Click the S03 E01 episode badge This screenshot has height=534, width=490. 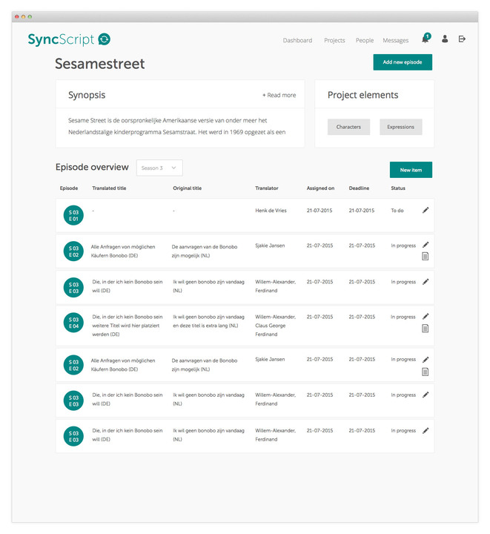click(x=73, y=215)
